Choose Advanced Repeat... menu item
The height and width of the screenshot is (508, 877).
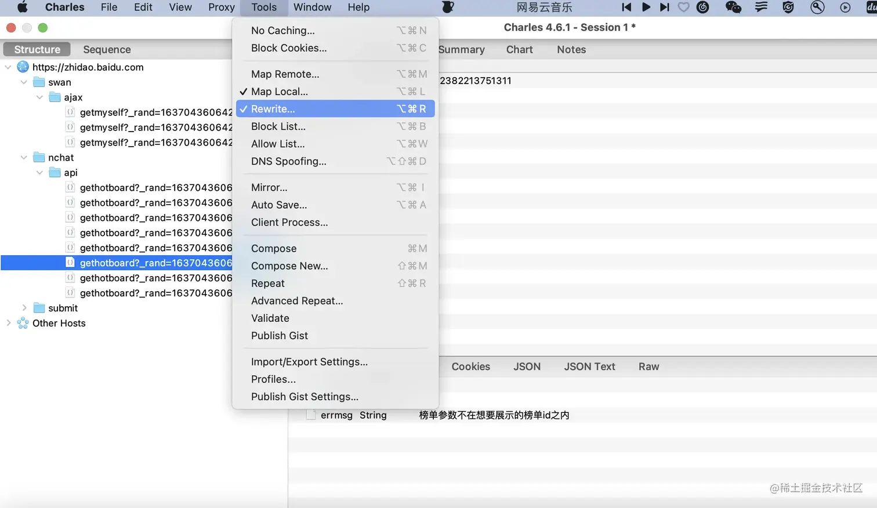[x=335, y=300]
